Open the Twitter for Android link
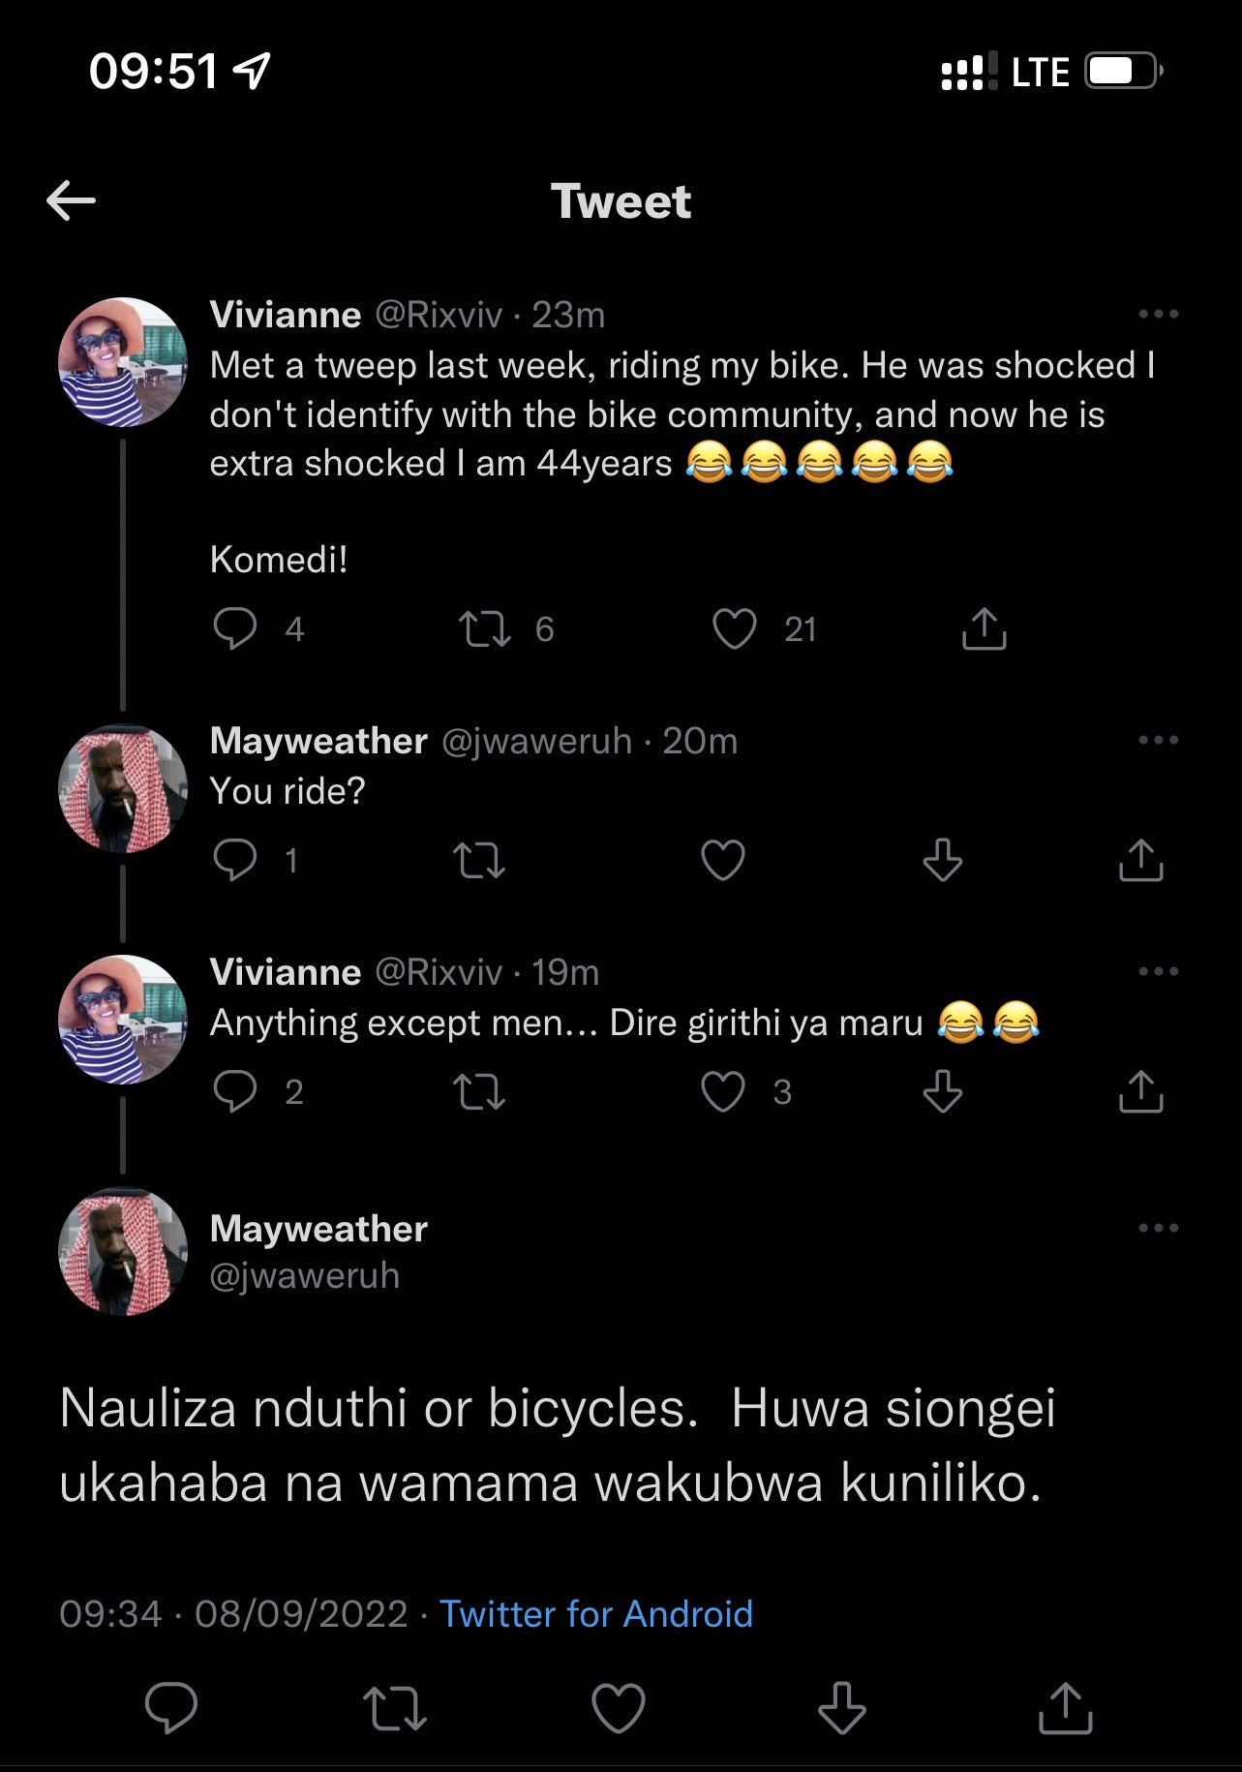This screenshot has width=1242, height=1772. (595, 1614)
